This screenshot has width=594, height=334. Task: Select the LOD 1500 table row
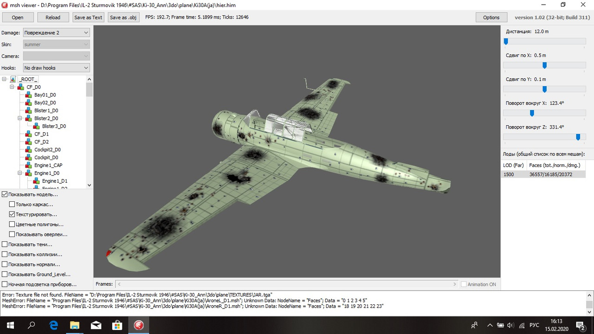click(543, 174)
